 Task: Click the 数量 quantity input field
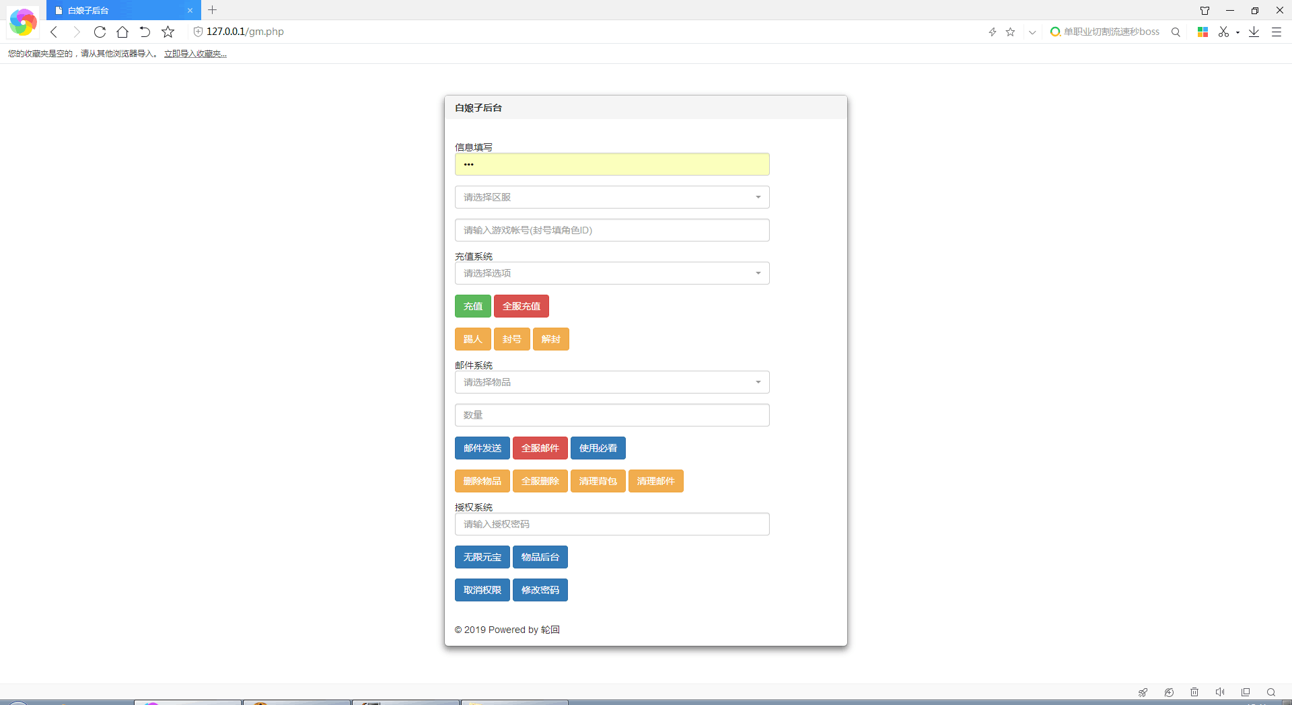pos(612,415)
